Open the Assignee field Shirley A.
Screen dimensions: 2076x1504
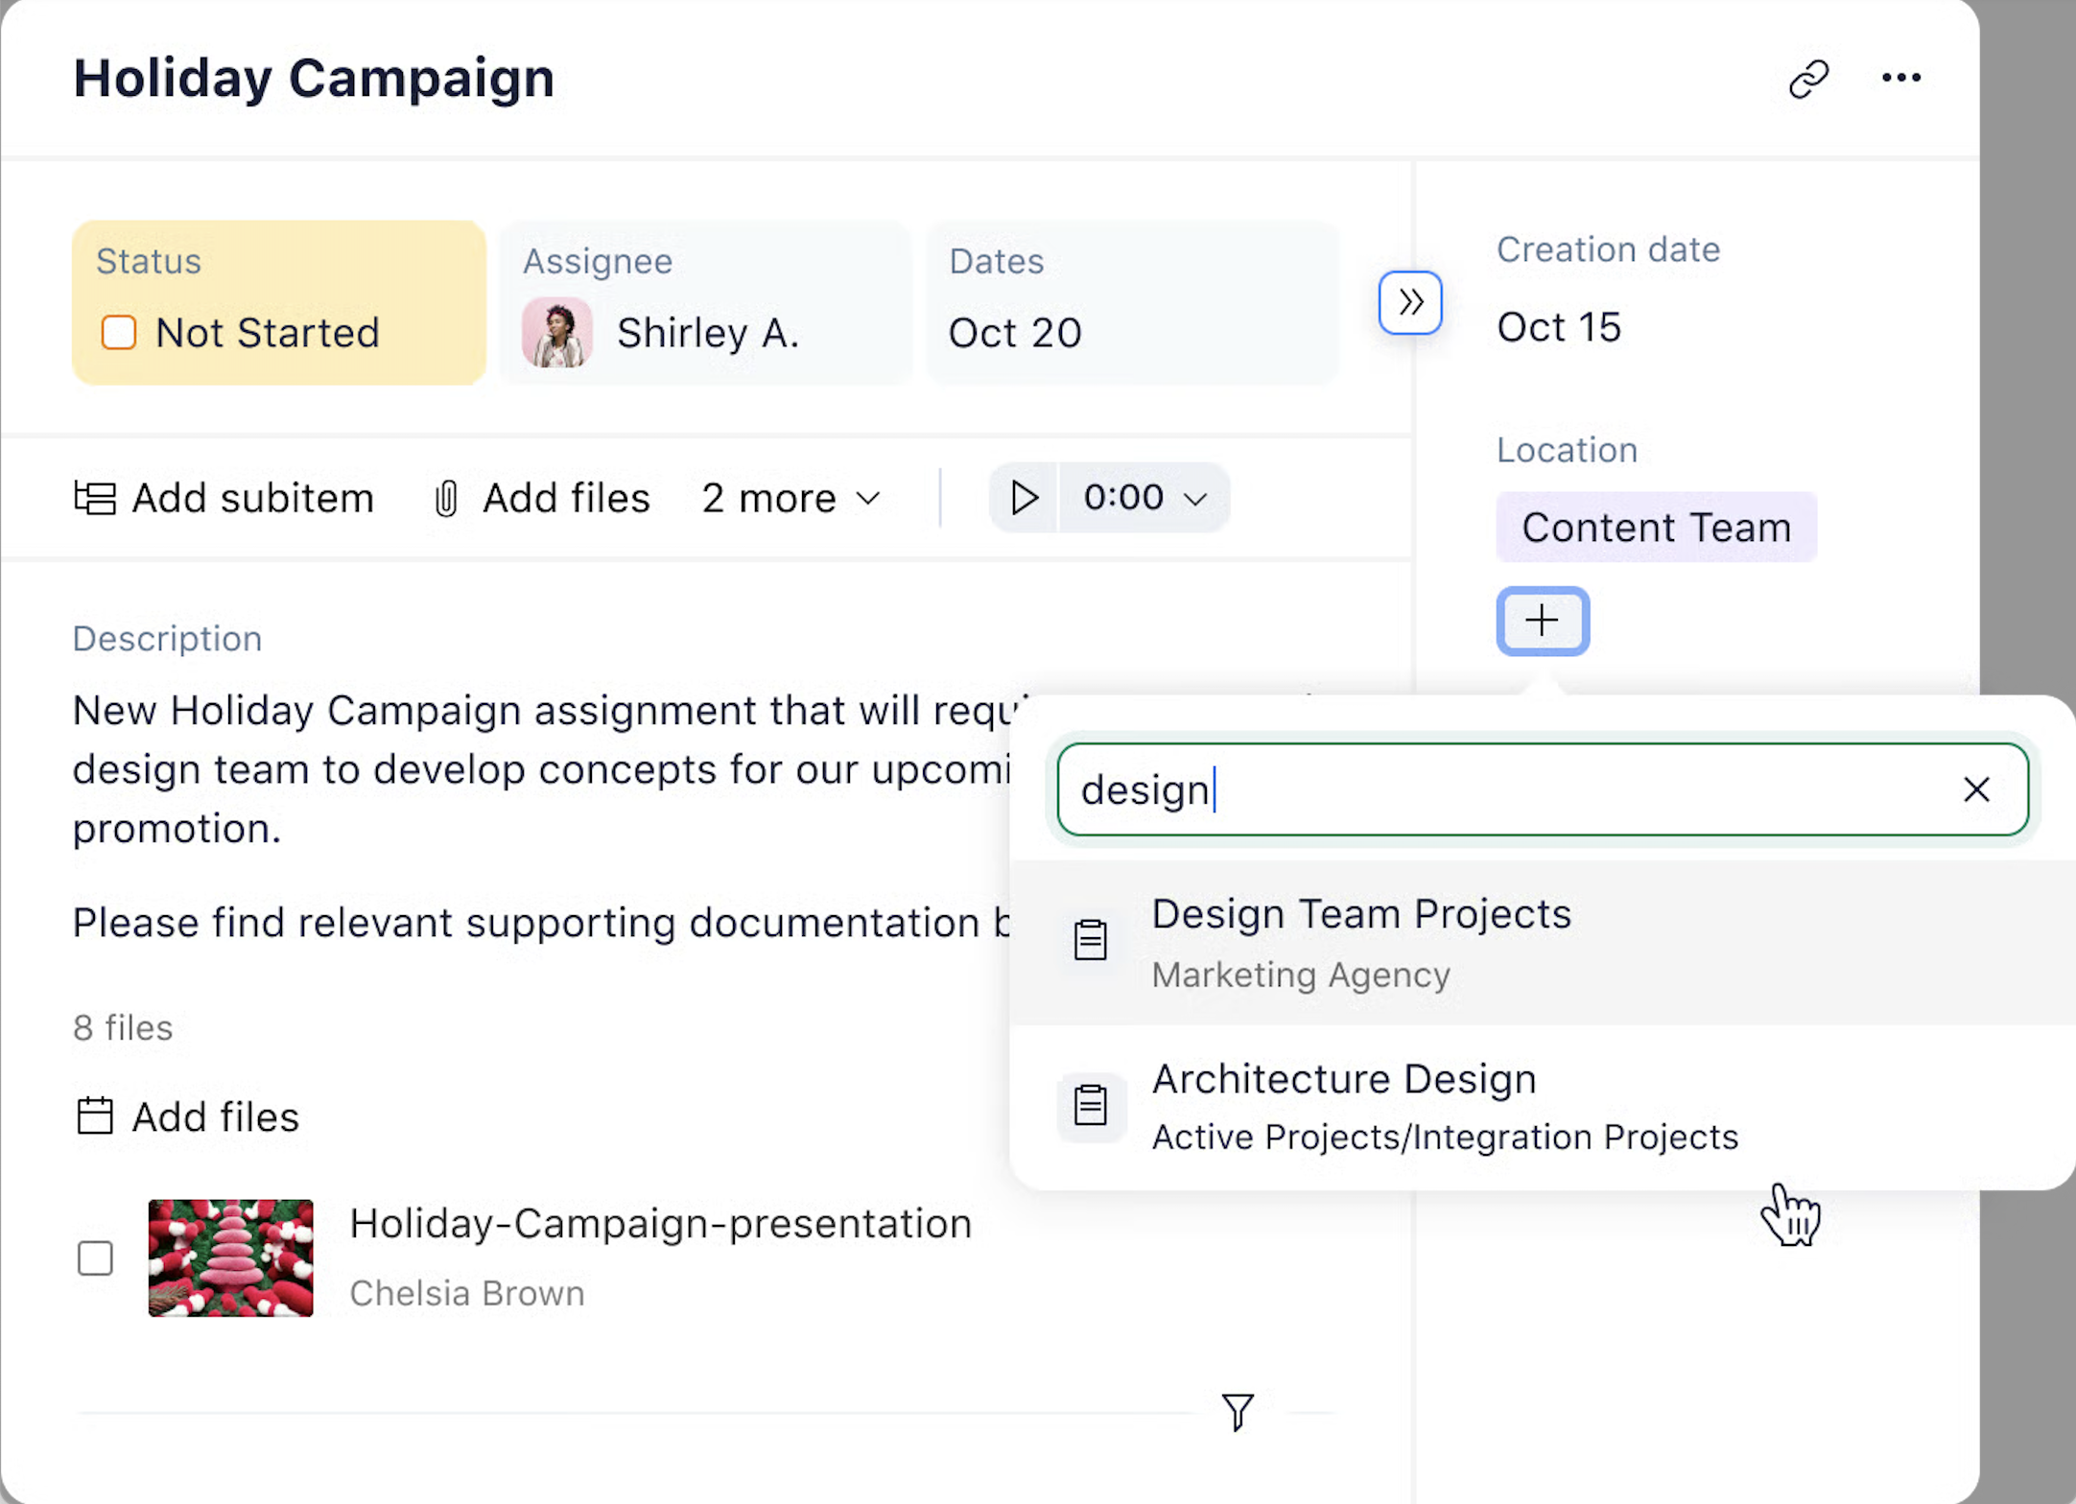click(x=705, y=303)
